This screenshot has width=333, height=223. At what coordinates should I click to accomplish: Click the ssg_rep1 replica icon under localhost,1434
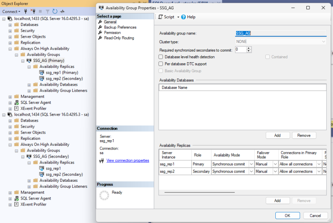[x=42, y=169]
